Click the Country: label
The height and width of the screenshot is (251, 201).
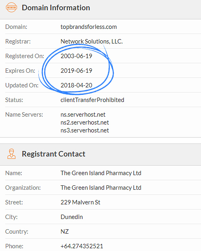click(17, 232)
